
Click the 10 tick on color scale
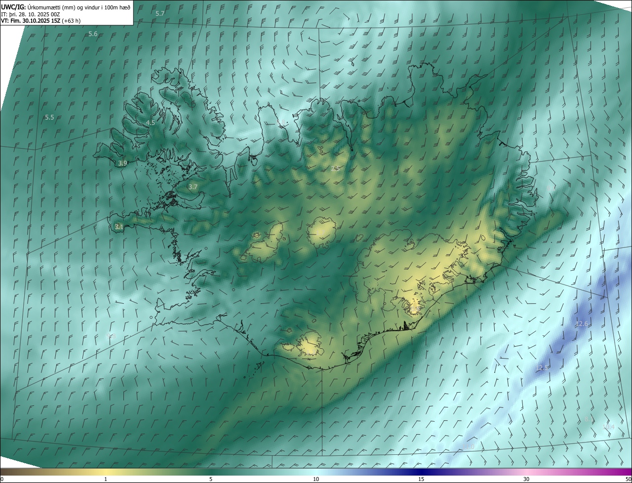(316, 479)
